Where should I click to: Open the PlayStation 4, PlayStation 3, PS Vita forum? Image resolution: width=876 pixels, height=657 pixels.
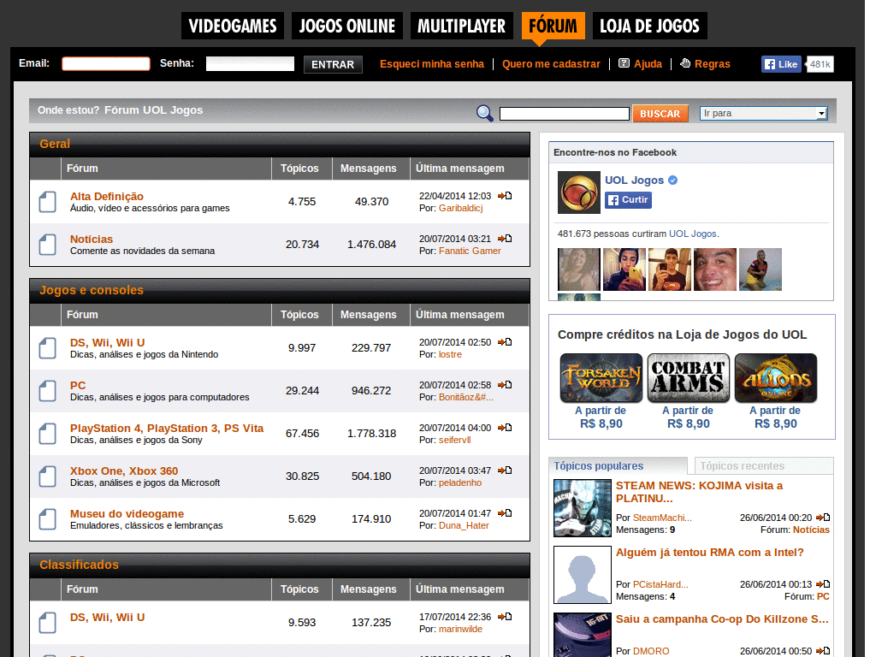[167, 428]
